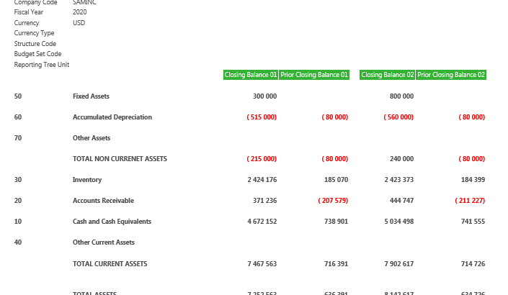Click TOTAL NON CURRENET ASSETS Prior Closing Balance 02 value
Image resolution: width=508 pixels, height=295 pixels.
pyautogui.click(x=472, y=159)
